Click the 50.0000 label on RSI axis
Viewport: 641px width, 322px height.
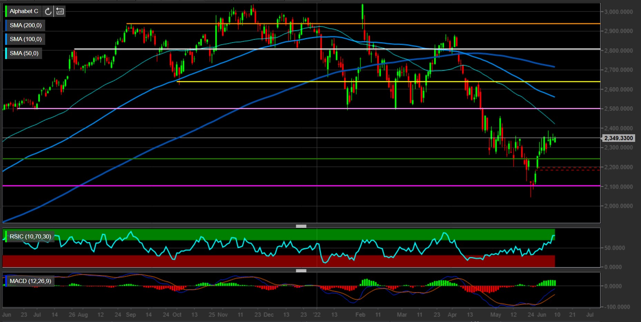615,248
